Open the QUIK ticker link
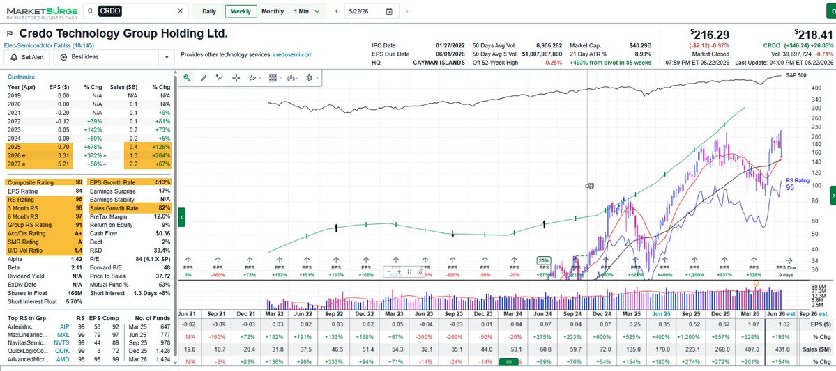Screen dimensions: 836x371 (63, 352)
